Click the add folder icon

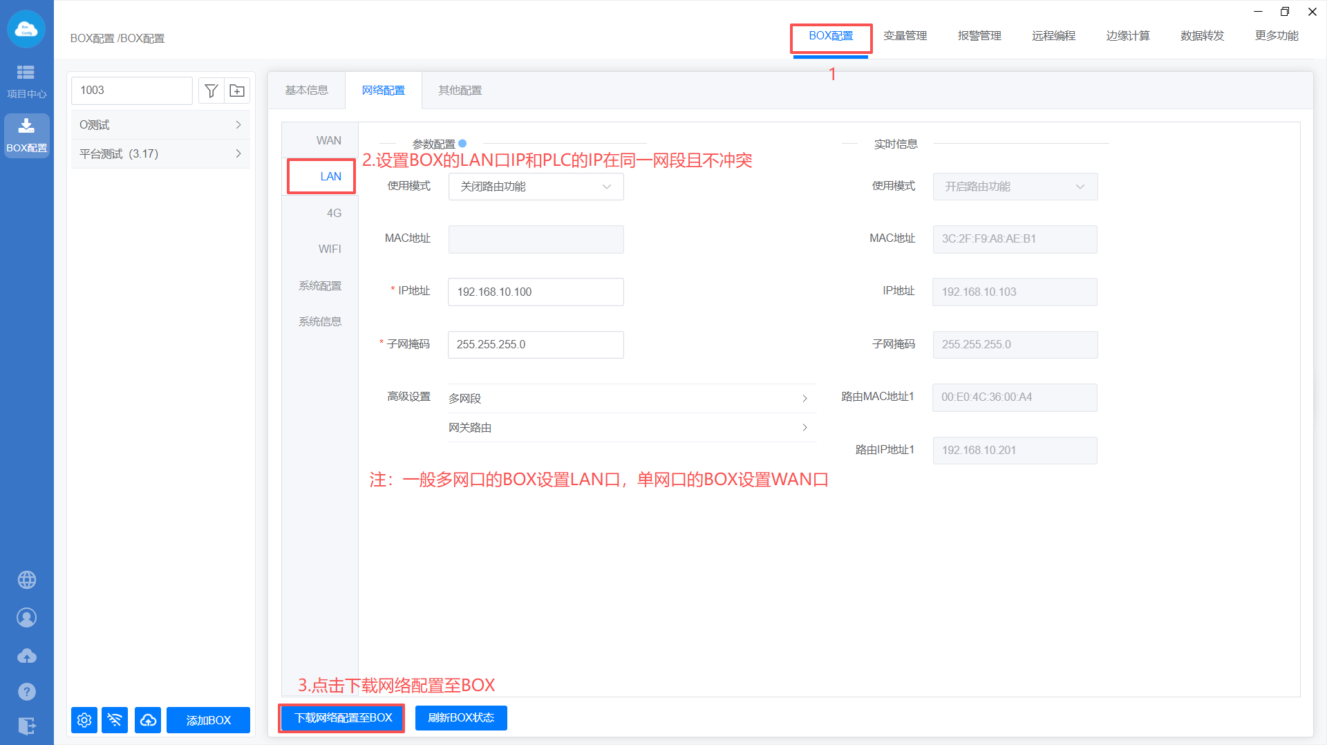pos(237,91)
